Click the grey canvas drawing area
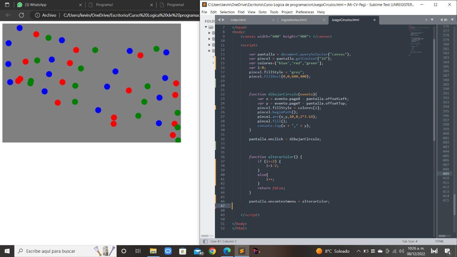 click(92, 83)
